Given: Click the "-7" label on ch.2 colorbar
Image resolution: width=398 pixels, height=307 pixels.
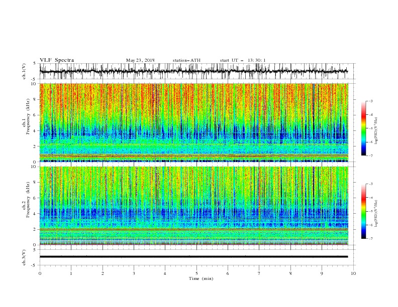Looking at the screenshot, I should [x=371, y=238].
